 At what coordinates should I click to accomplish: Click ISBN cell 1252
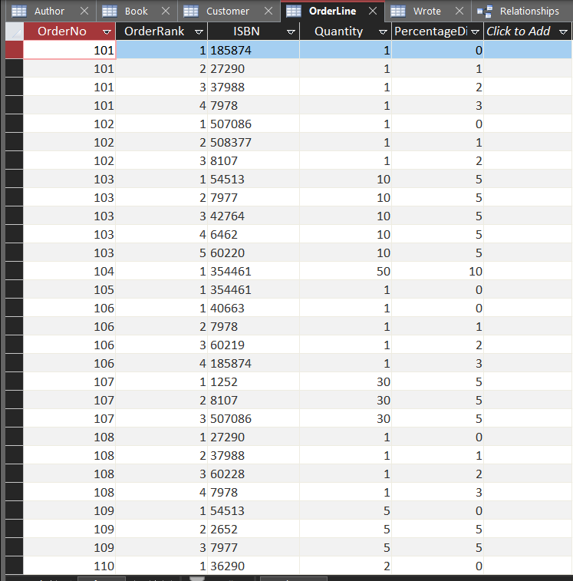254,381
